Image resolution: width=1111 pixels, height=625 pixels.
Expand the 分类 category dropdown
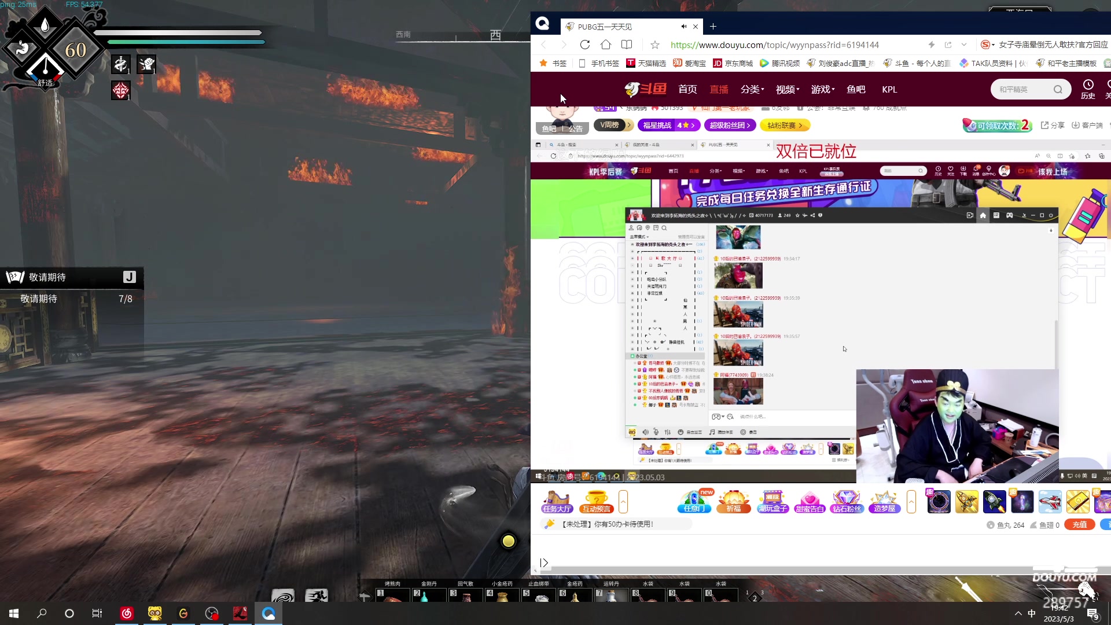pos(752,89)
